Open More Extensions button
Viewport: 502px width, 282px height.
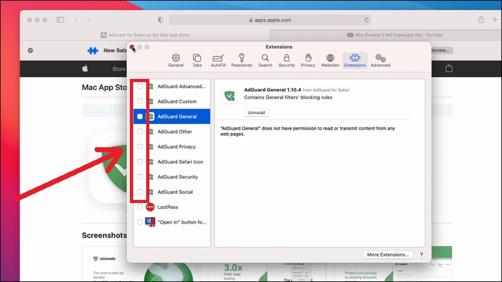coord(388,254)
